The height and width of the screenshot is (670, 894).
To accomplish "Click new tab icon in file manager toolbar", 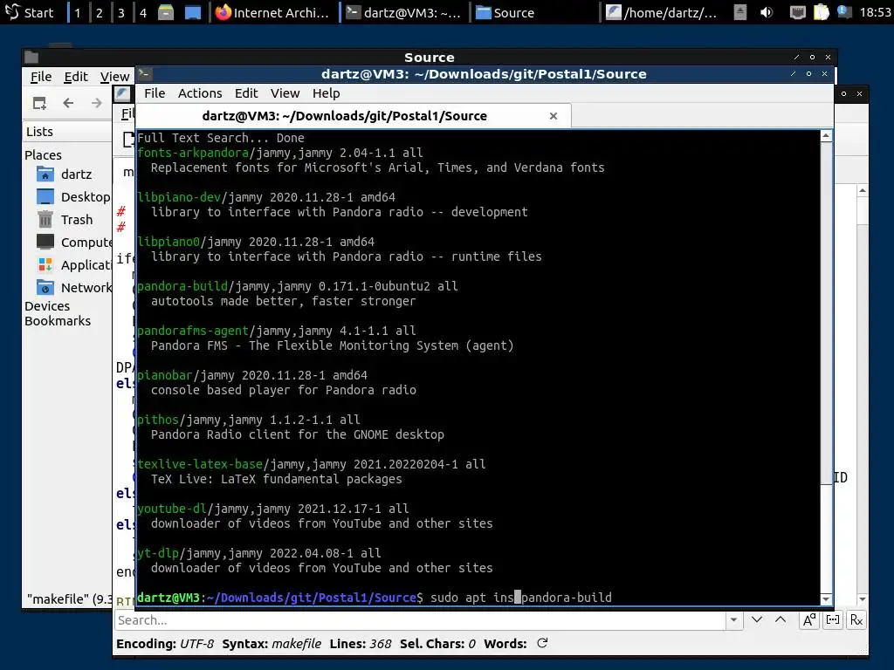I will click(39, 103).
